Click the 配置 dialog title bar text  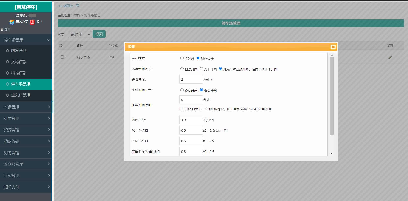tap(131, 47)
